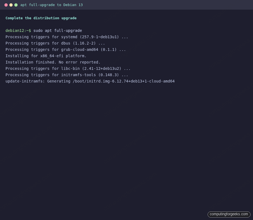The image size is (253, 220).
Task: Select the terminal window title text
Action: coord(51,5)
